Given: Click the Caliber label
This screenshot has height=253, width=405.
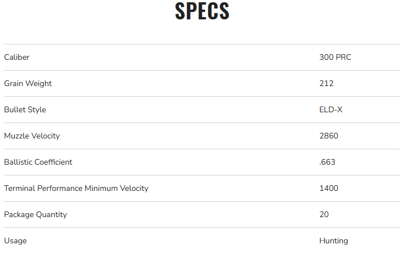Looking at the screenshot, I should coord(17,57).
